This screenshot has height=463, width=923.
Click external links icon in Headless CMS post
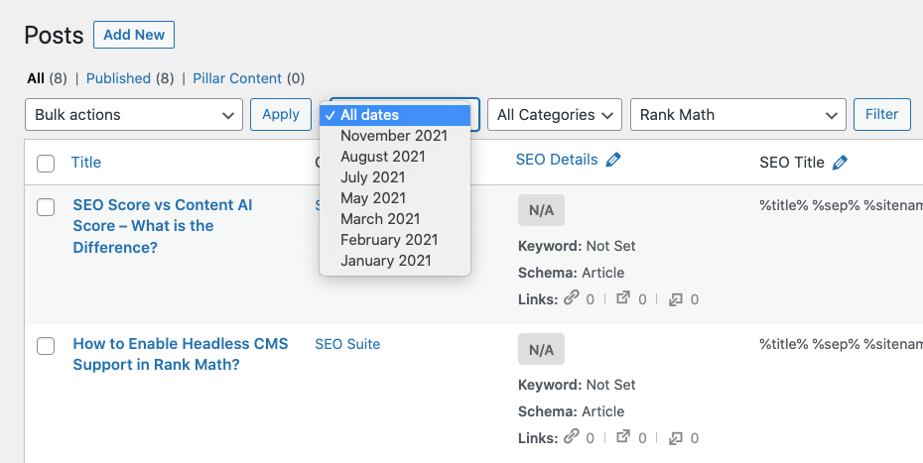pos(623,437)
